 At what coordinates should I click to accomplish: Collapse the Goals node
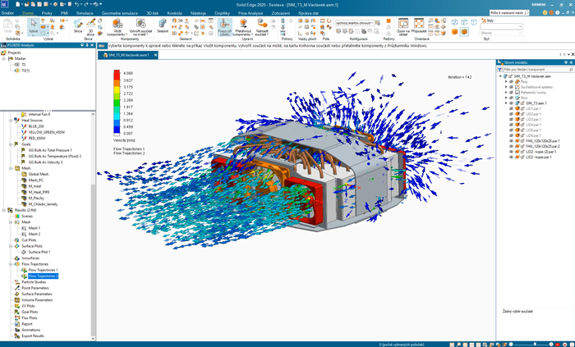[x=11, y=144]
